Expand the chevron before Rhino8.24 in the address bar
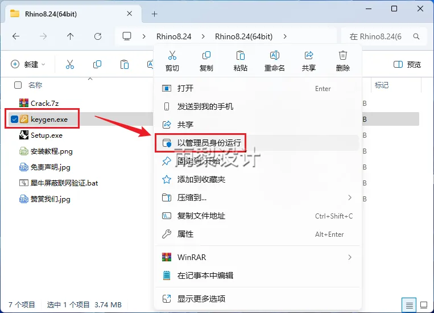 pos(144,36)
